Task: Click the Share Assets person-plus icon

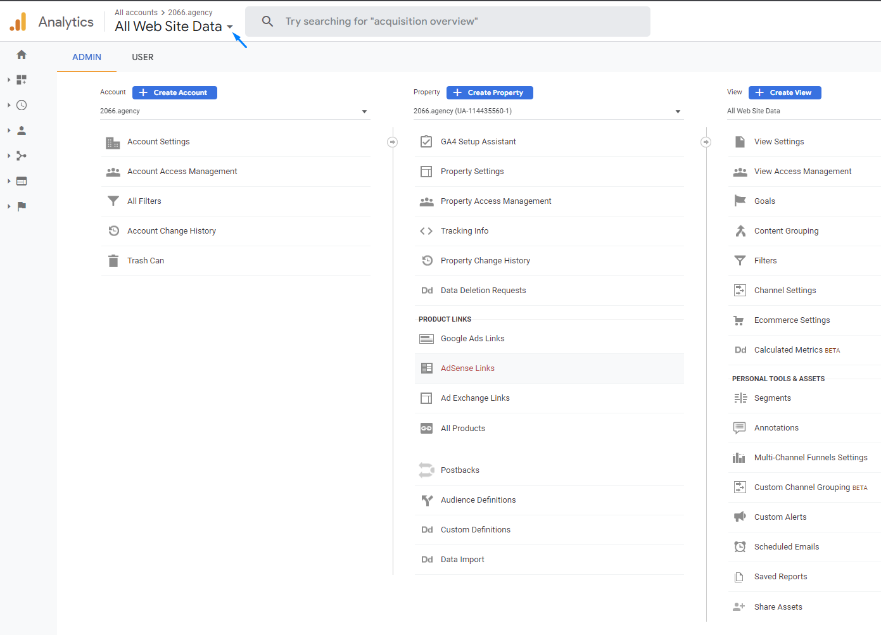Action: coord(739,607)
